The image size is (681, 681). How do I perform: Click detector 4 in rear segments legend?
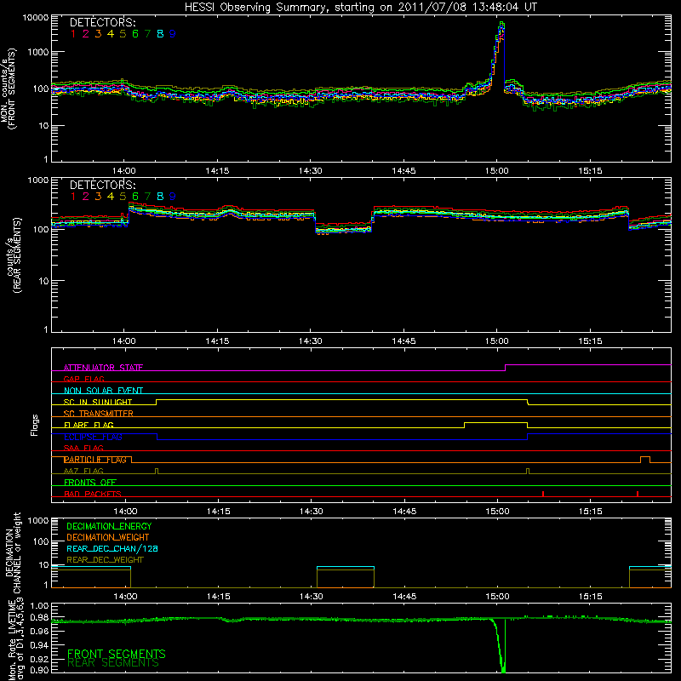pos(111,197)
